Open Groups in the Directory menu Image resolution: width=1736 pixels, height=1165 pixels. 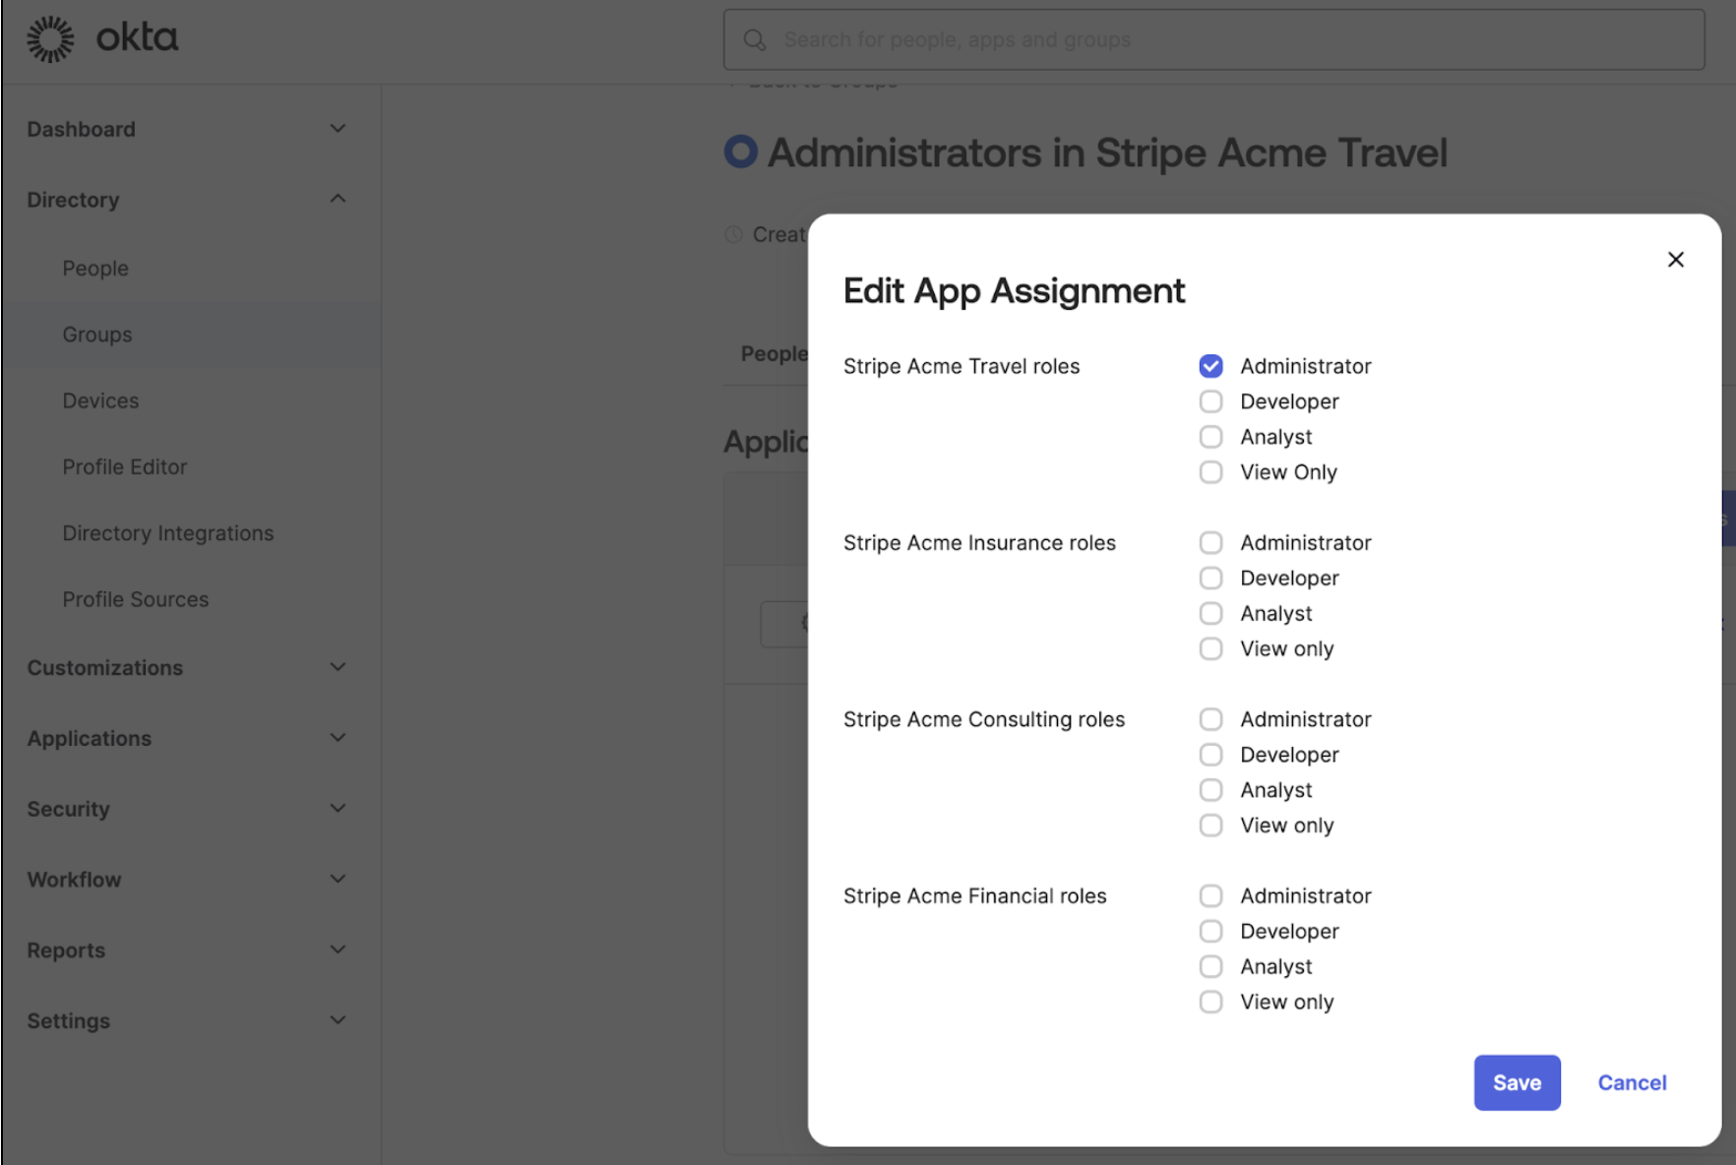96,335
